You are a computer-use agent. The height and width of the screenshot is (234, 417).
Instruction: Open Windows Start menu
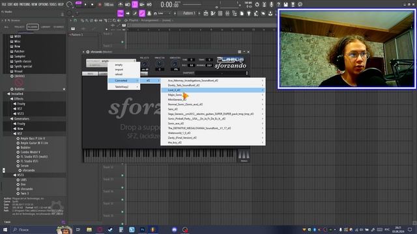[x=5, y=229]
